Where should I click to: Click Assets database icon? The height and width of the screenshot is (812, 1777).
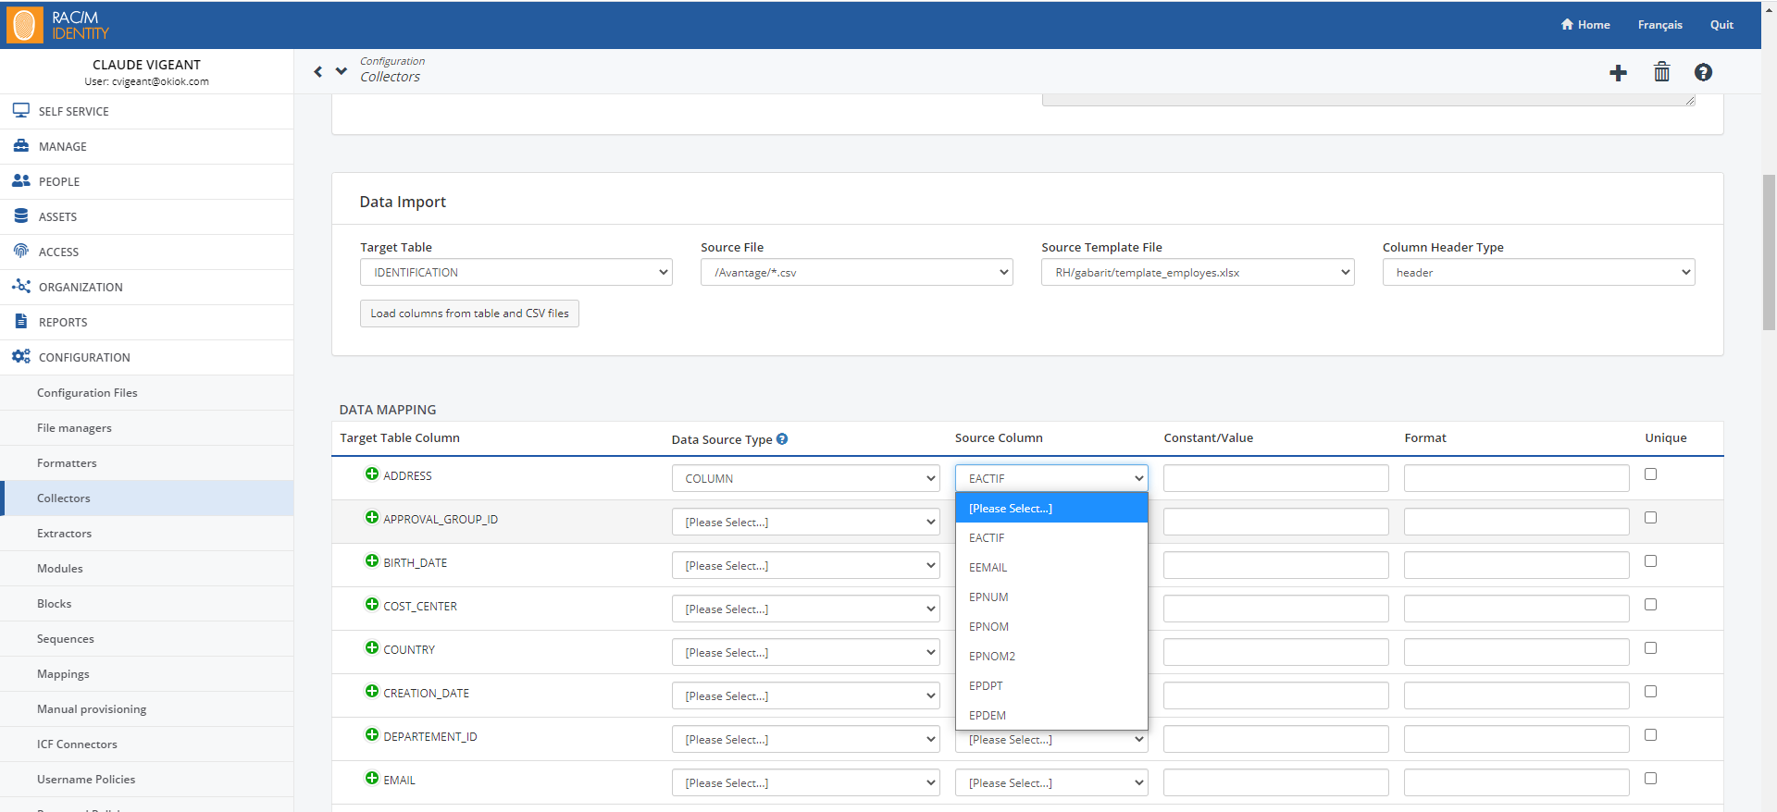tap(21, 216)
